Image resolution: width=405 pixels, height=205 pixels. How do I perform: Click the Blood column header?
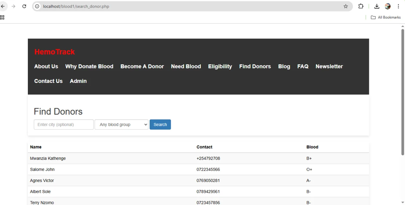coord(312,147)
